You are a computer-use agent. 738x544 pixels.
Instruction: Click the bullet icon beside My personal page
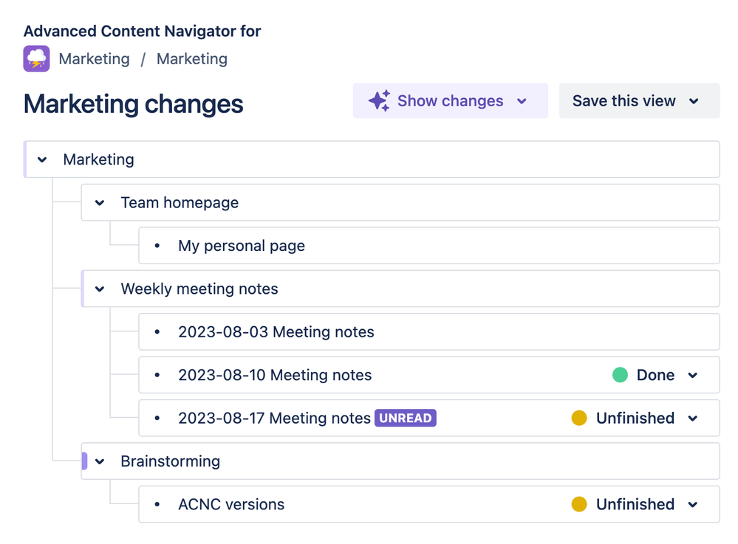[156, 245]
